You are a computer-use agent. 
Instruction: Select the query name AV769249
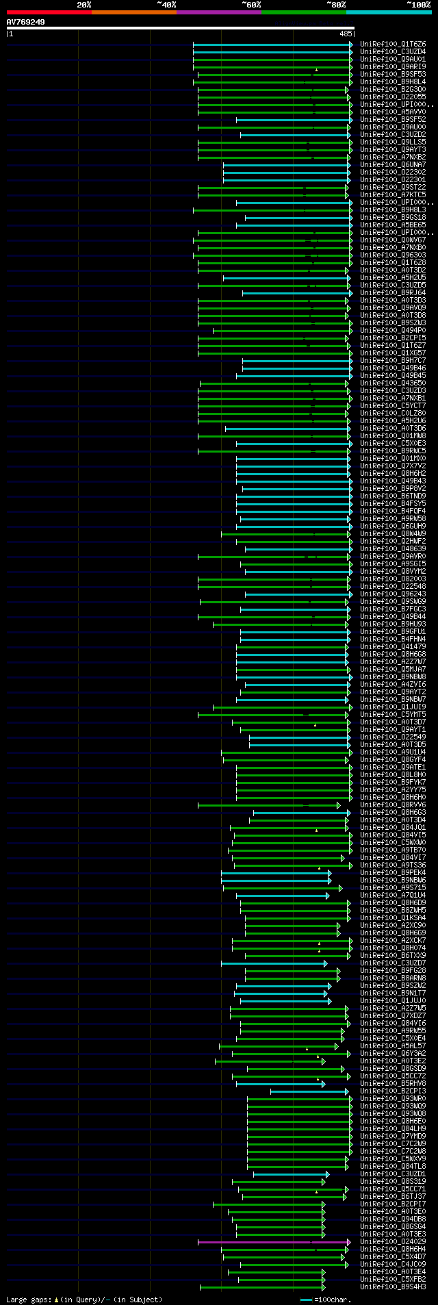tap(26, 22)
